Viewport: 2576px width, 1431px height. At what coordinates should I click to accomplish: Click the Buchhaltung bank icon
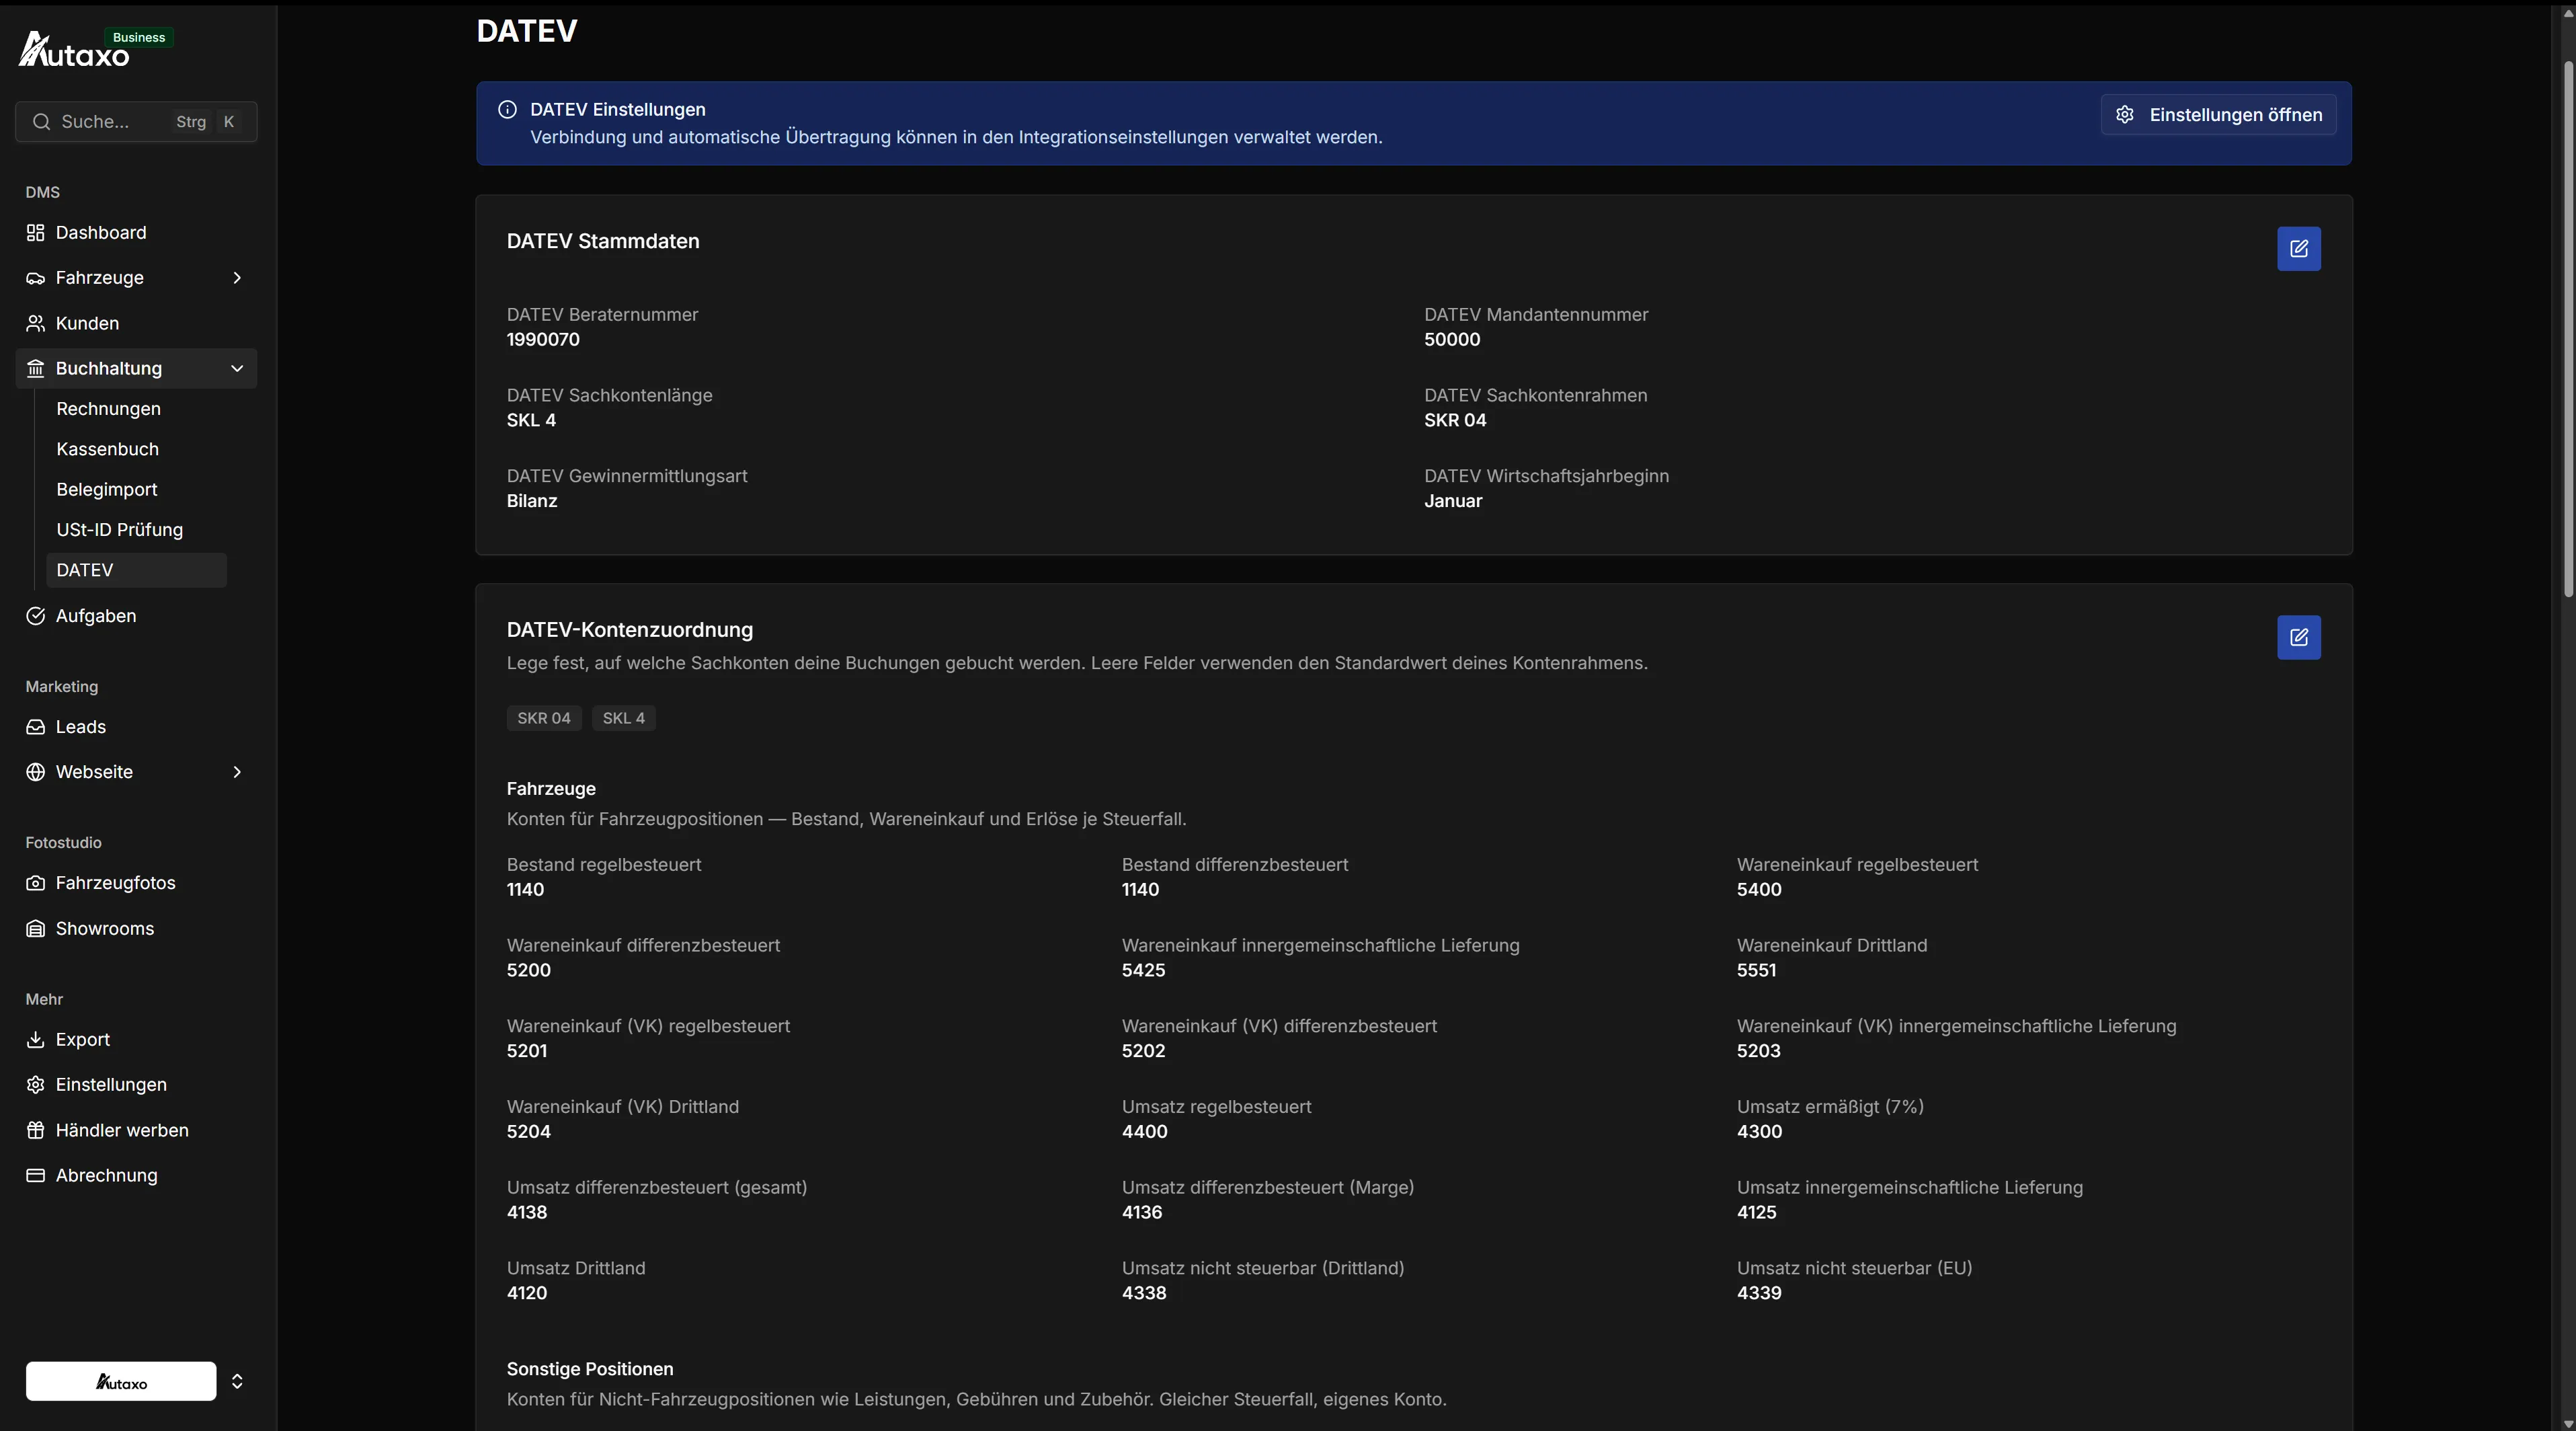[x=35, y=369]
